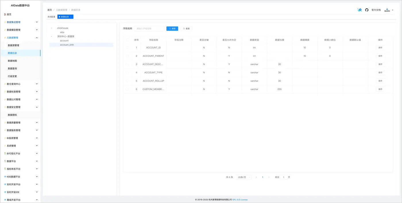This screenshot has width=402, height=203.
Task: Select the 数据目录 tab
Action: (65, 17)
